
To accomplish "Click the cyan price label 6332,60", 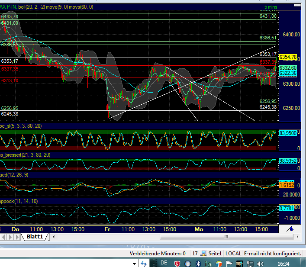I will click(288, 68).
